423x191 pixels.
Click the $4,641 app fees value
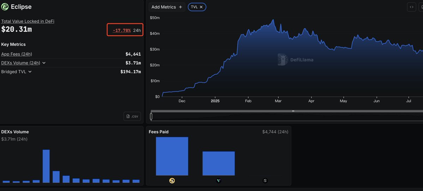[133, 54]
